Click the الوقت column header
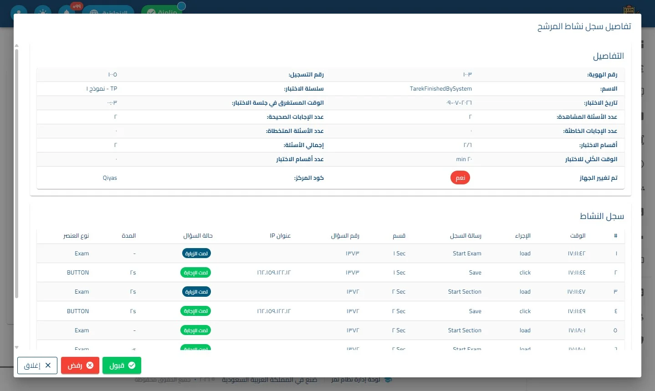Screen dimensions: 655x391 pyautogui.click(x=578, y=236)
